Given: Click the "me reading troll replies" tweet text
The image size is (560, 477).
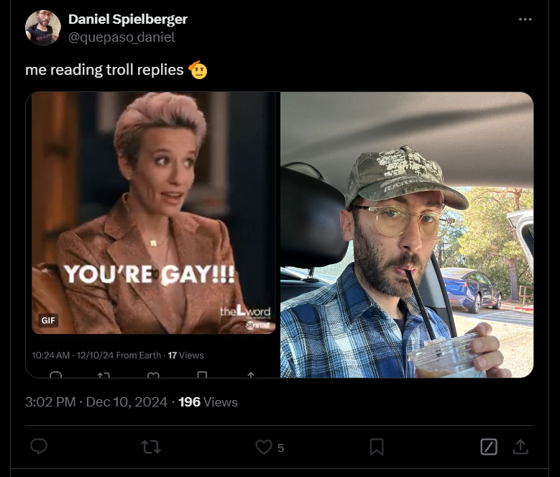Looking at the screenshot, I should (104, 70).
